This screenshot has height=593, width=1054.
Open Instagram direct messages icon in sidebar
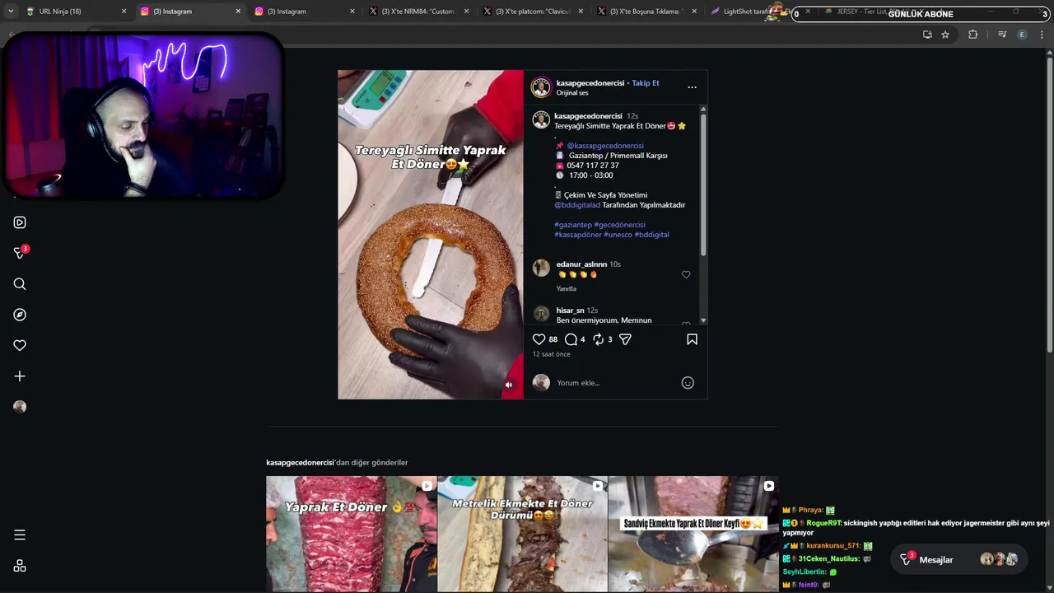[20, 253]
